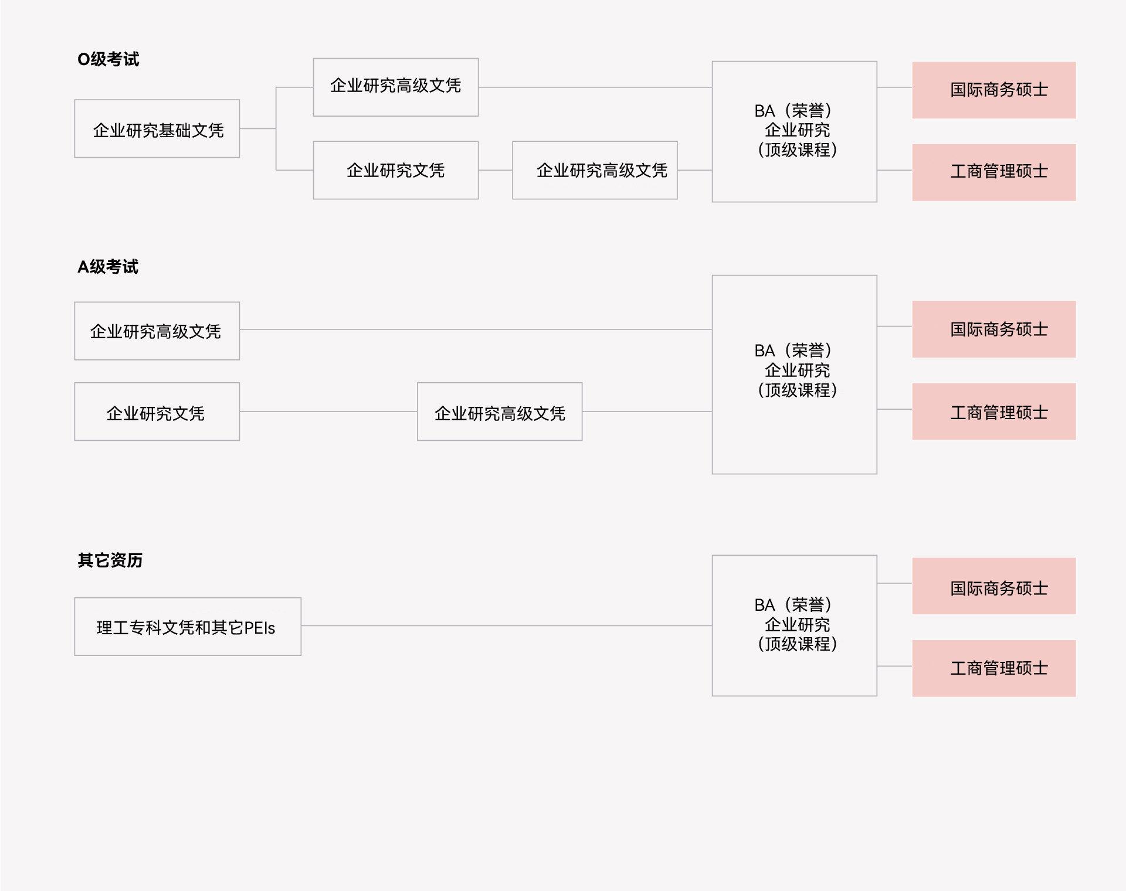Select 企业研究高级文凭 box at top of O级 section
1126x891 pixels.
[396, 87]
